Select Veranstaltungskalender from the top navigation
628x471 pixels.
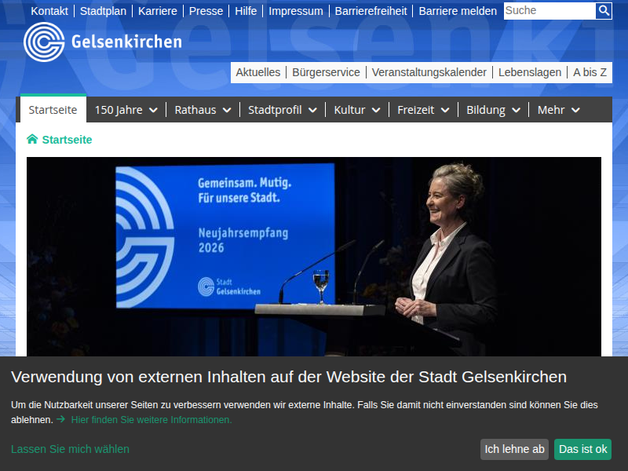(x=429, y=72)
